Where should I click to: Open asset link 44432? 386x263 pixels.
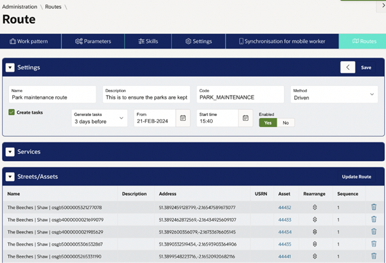click(285, 207)
